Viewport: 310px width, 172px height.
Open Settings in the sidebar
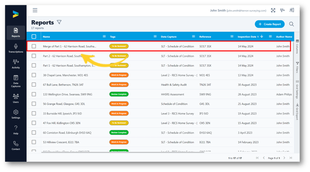[x=16, y=114]
